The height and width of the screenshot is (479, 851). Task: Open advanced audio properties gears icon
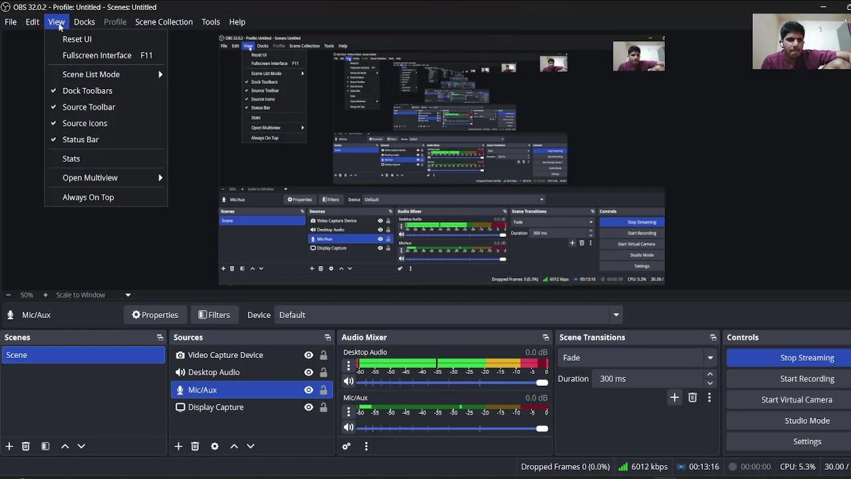(x=346, y=446)
